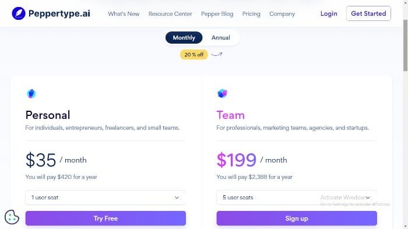Click the Peppertype.ai brand name text
Image resolution: width=408 pixels, height=229 pixels.
[x=59, y=13]
